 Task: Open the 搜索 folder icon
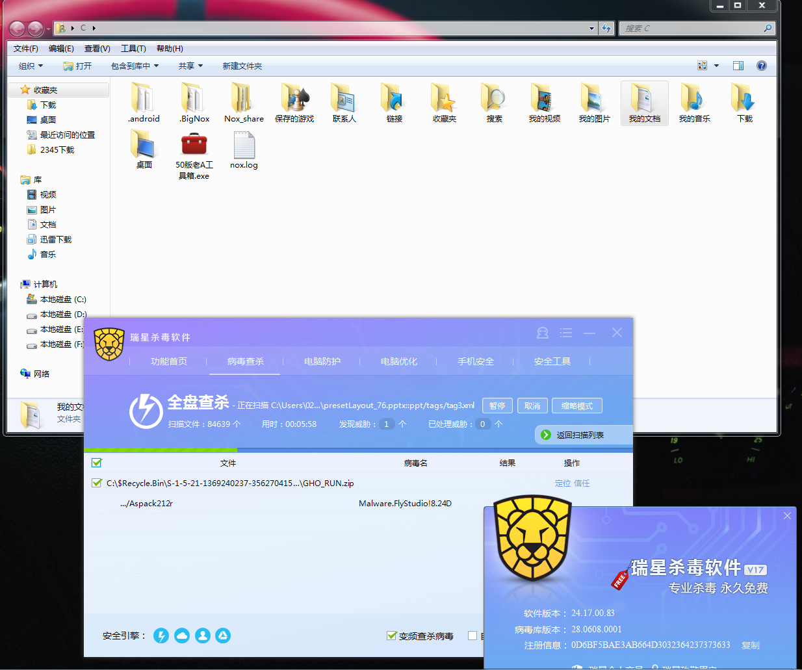pyautogui.click(x=494, y=103)
